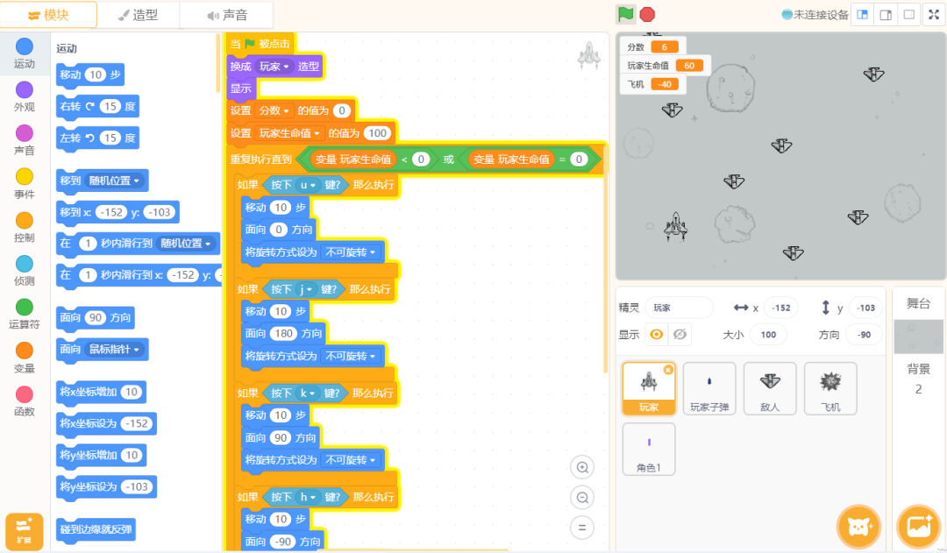Click the 移动 10 步 palette block
The image size is (947, 553).
pyautogui.click(x=90, y=74)
